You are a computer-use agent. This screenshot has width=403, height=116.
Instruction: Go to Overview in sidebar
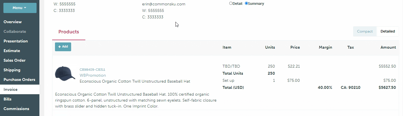pyautogui.click(x=12, y=22)
